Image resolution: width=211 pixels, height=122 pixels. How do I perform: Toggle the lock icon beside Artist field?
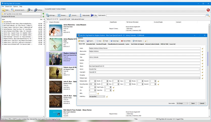click(x=202, y=48)
